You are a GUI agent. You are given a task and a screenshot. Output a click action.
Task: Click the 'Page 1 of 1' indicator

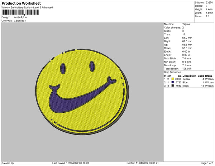207,163
